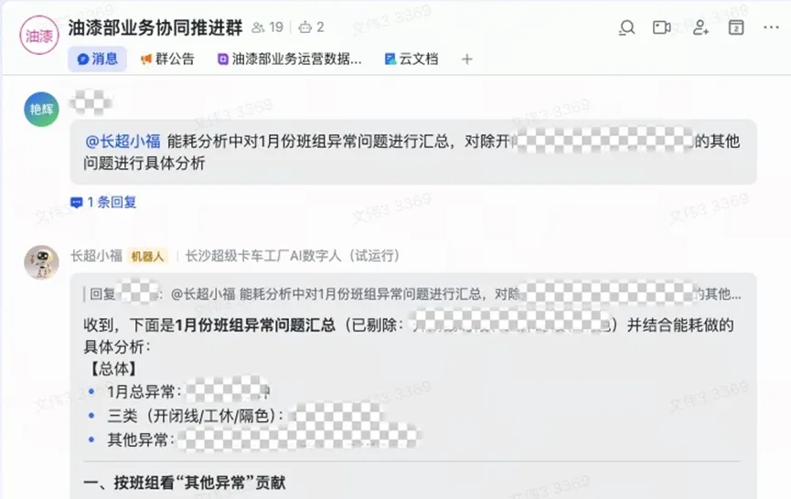This screenshot has height=499, width=791.
Task: Click the 长超小福 robot avatar
Action: pos(41,262)
